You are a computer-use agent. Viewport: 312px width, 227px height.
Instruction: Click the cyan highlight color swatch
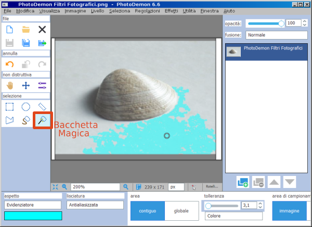coord(32,216)
